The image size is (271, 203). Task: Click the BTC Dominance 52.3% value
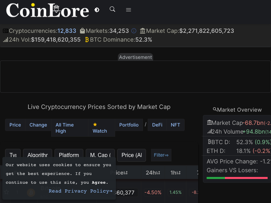point(144,40)
